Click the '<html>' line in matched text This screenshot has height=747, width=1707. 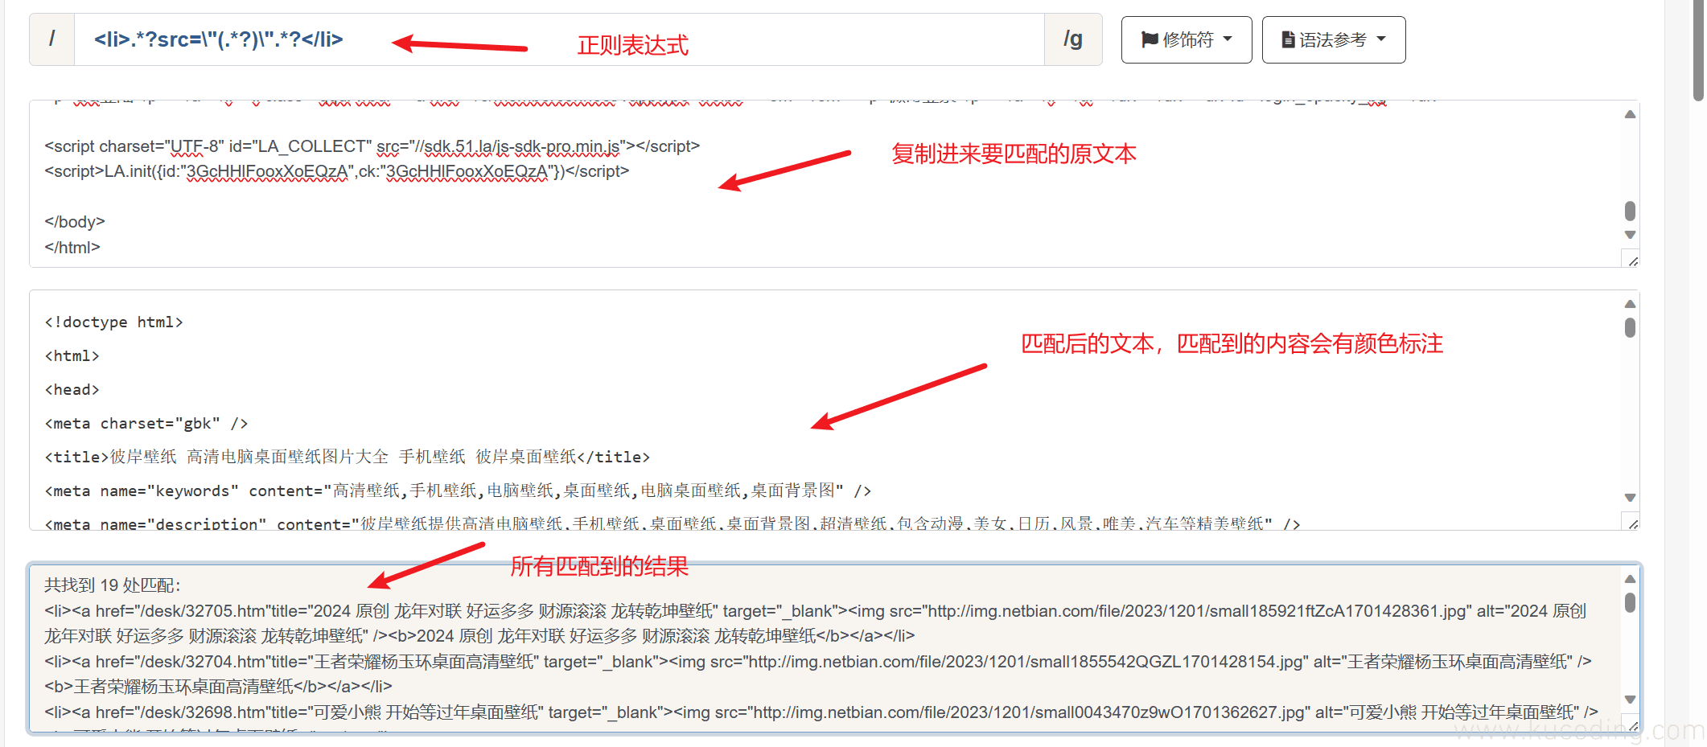pos(72,356)
